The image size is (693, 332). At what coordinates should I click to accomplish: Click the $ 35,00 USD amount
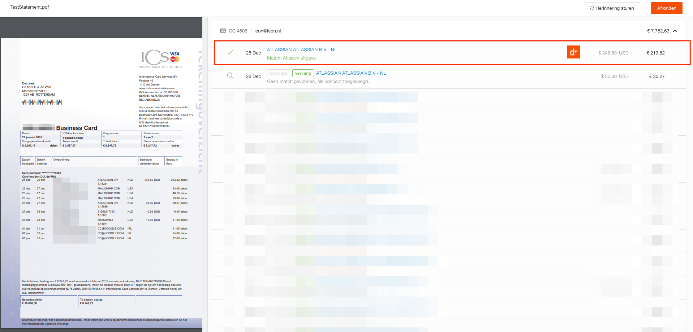[x=615, y=76]
